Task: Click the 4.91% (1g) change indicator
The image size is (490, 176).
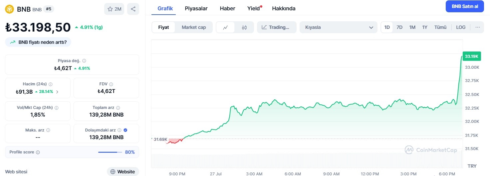Action: point(89,27)
